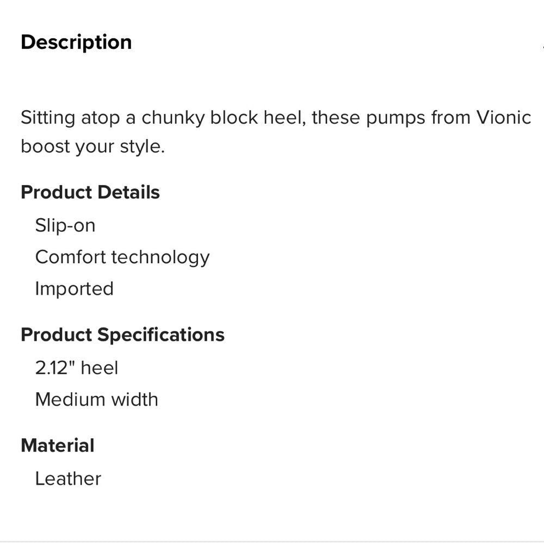The image size is (544, 544).
Task: Select the 2.12" heel specification
Action: pyautogui.click(x=77, y=368)
